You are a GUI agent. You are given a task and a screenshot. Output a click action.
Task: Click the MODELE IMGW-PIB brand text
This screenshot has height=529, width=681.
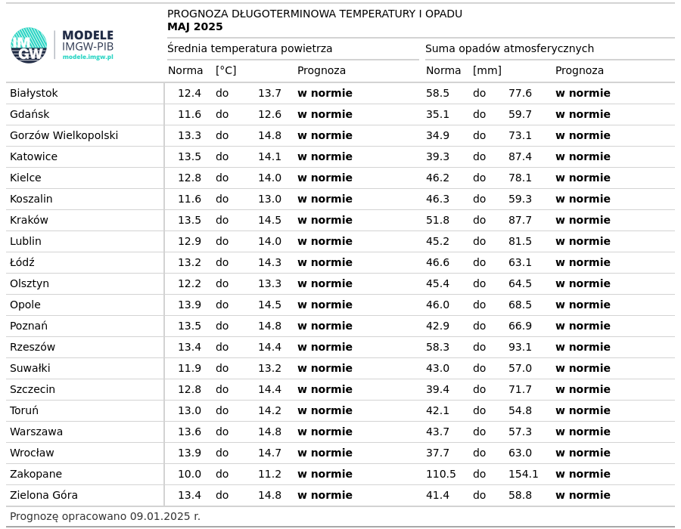click(88, 41)
